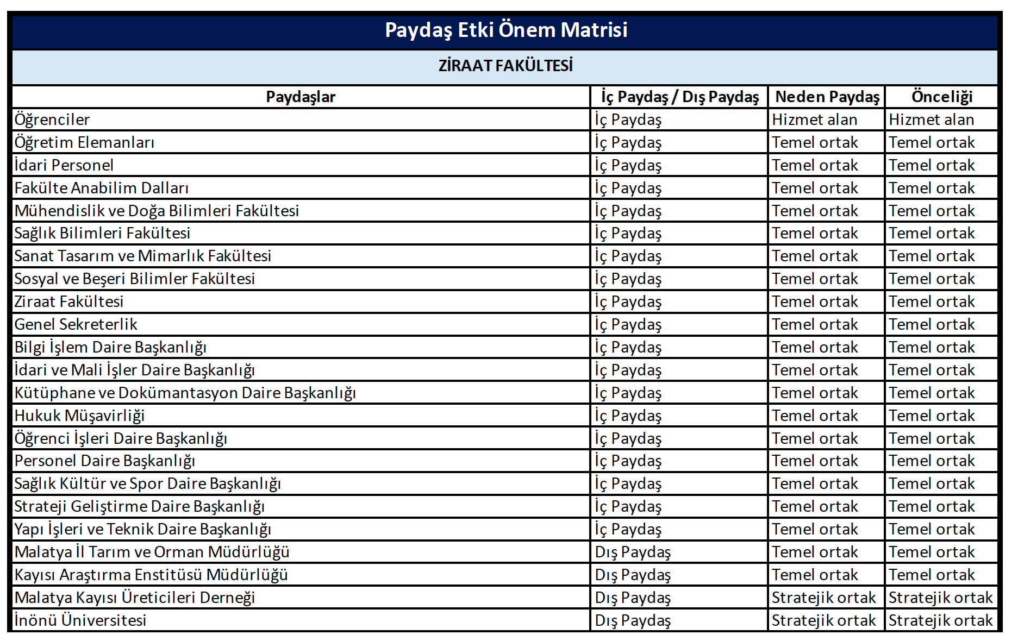The image size is (1024, 641).
Task: Click the 'Genel Sekreterlik' cell
Action: (76, 324)
